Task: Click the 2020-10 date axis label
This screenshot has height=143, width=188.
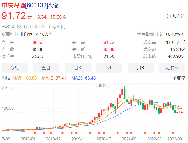Action: click(104, 139)
